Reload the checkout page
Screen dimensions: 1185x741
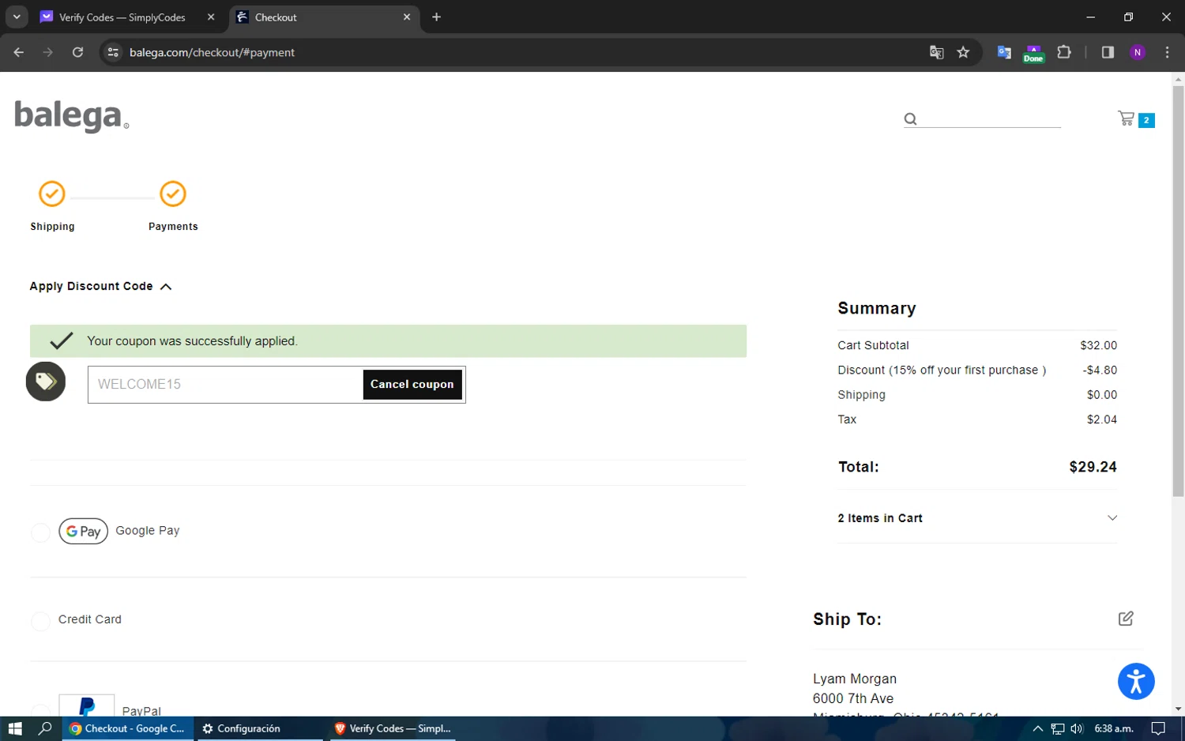(x=77, y=52)
